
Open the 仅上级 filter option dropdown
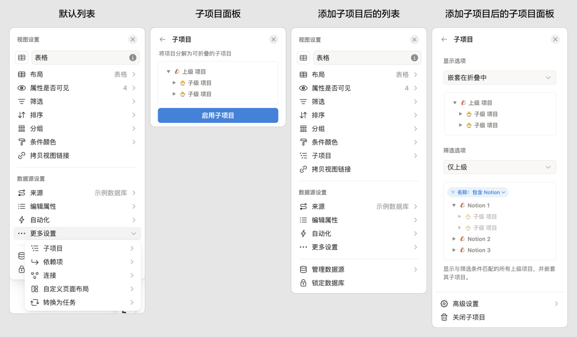click(500, 167)
